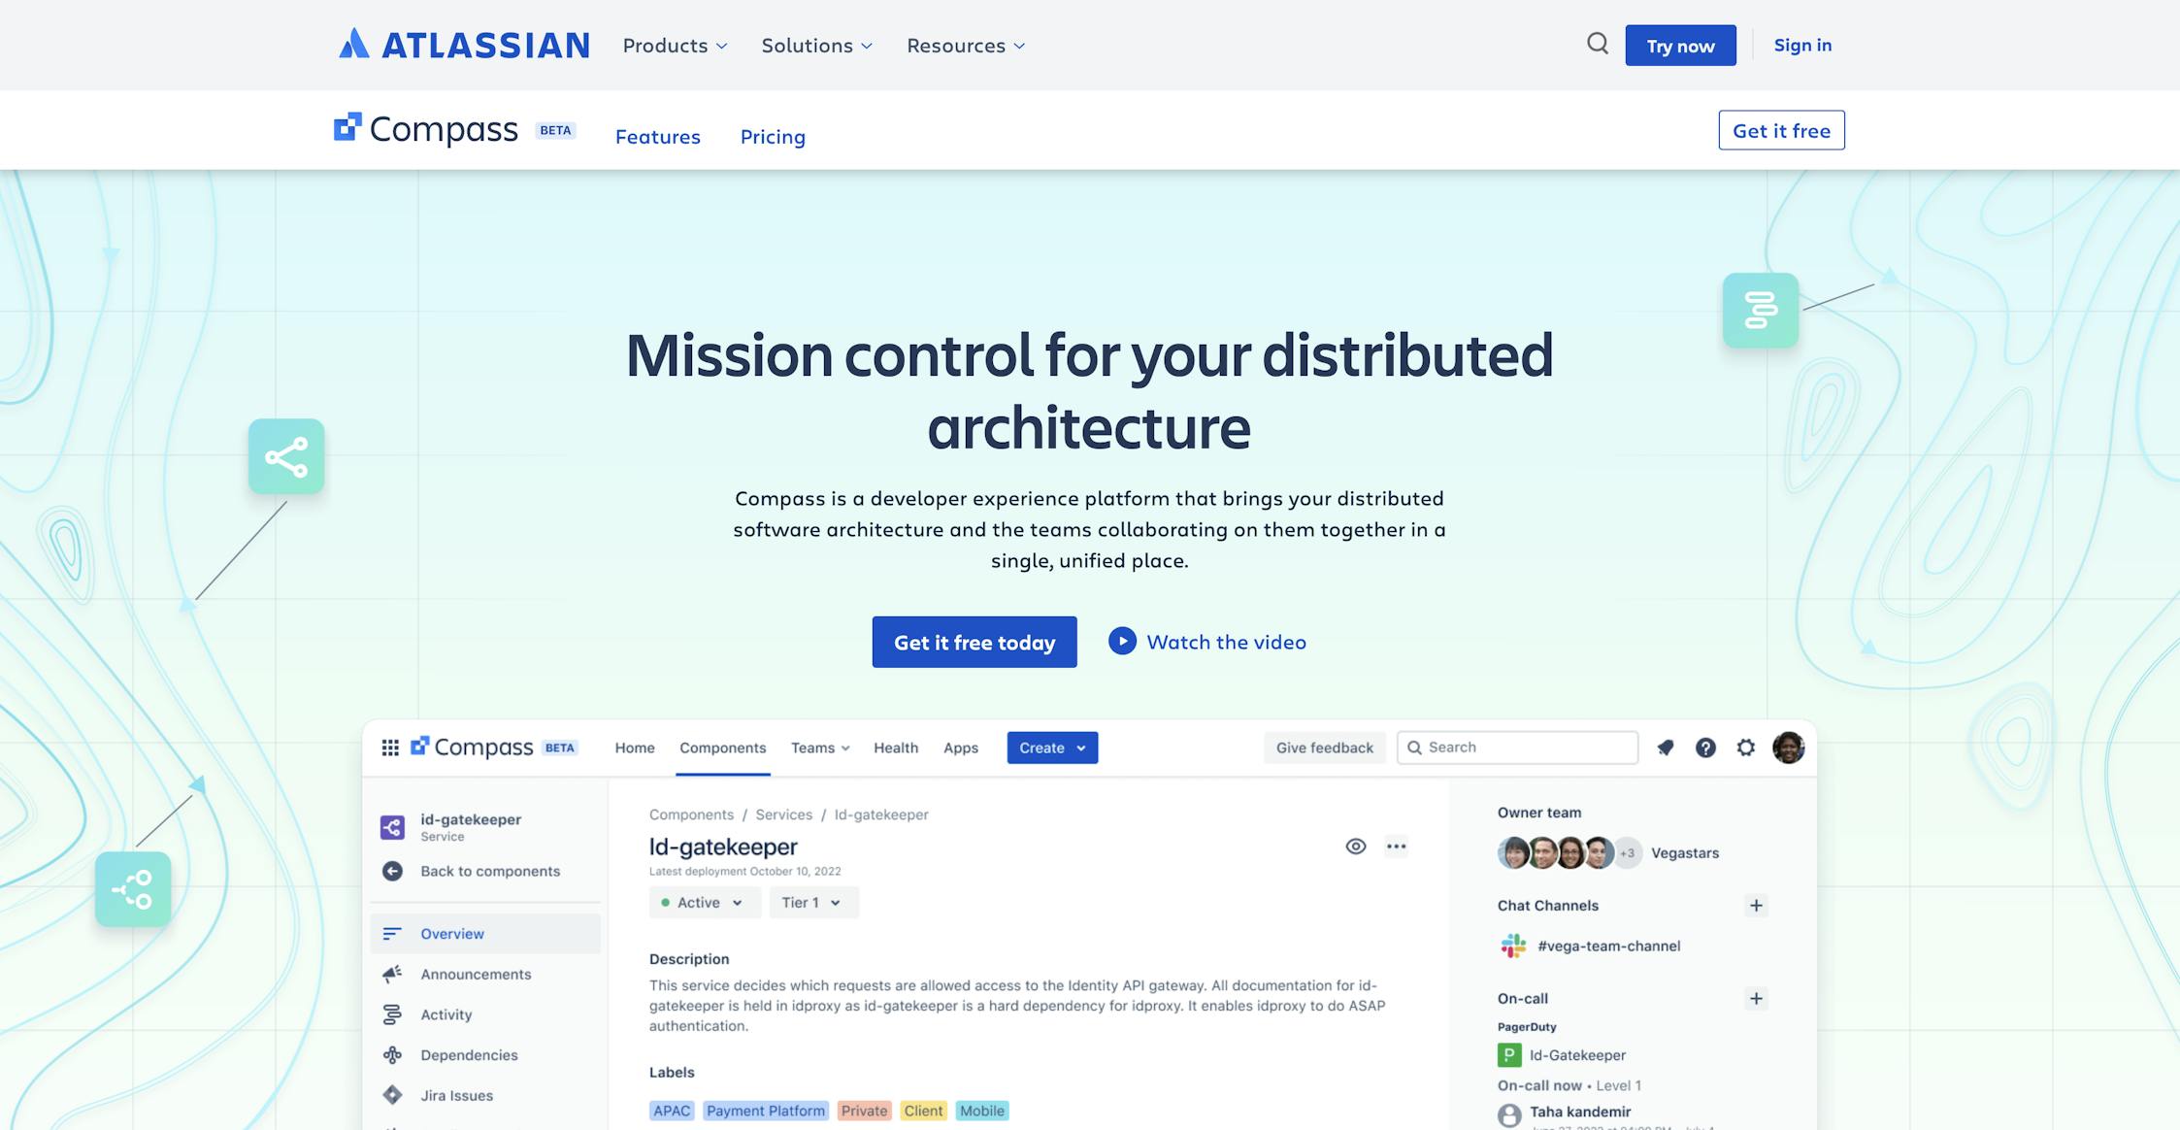This screenshot has height=1130, width=2180.
Task: Click the user profile avatar
Action: [x=1788, y=748]
